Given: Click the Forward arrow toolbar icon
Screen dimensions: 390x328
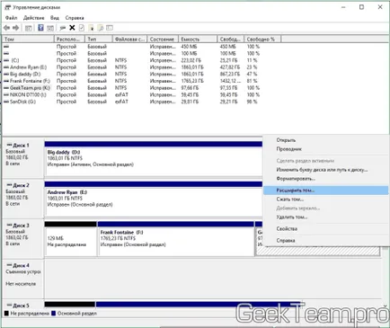Looking at the screenshot, I should (16, 28).
